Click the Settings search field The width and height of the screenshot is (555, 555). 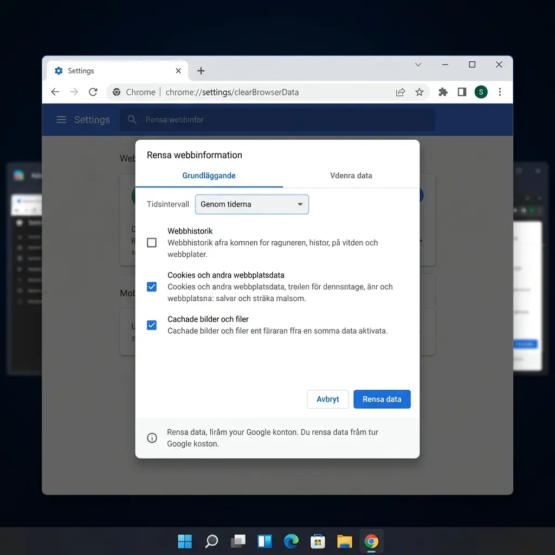click(277, 120)
